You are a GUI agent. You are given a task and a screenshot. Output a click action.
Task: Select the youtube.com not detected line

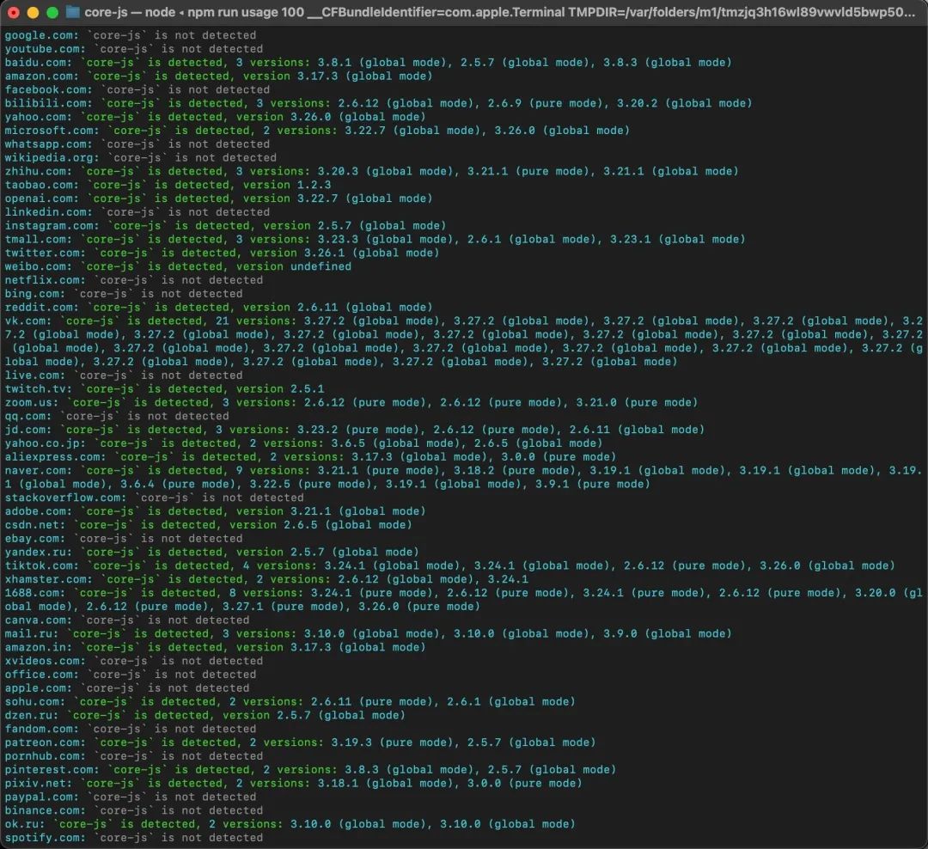[134, 49]
